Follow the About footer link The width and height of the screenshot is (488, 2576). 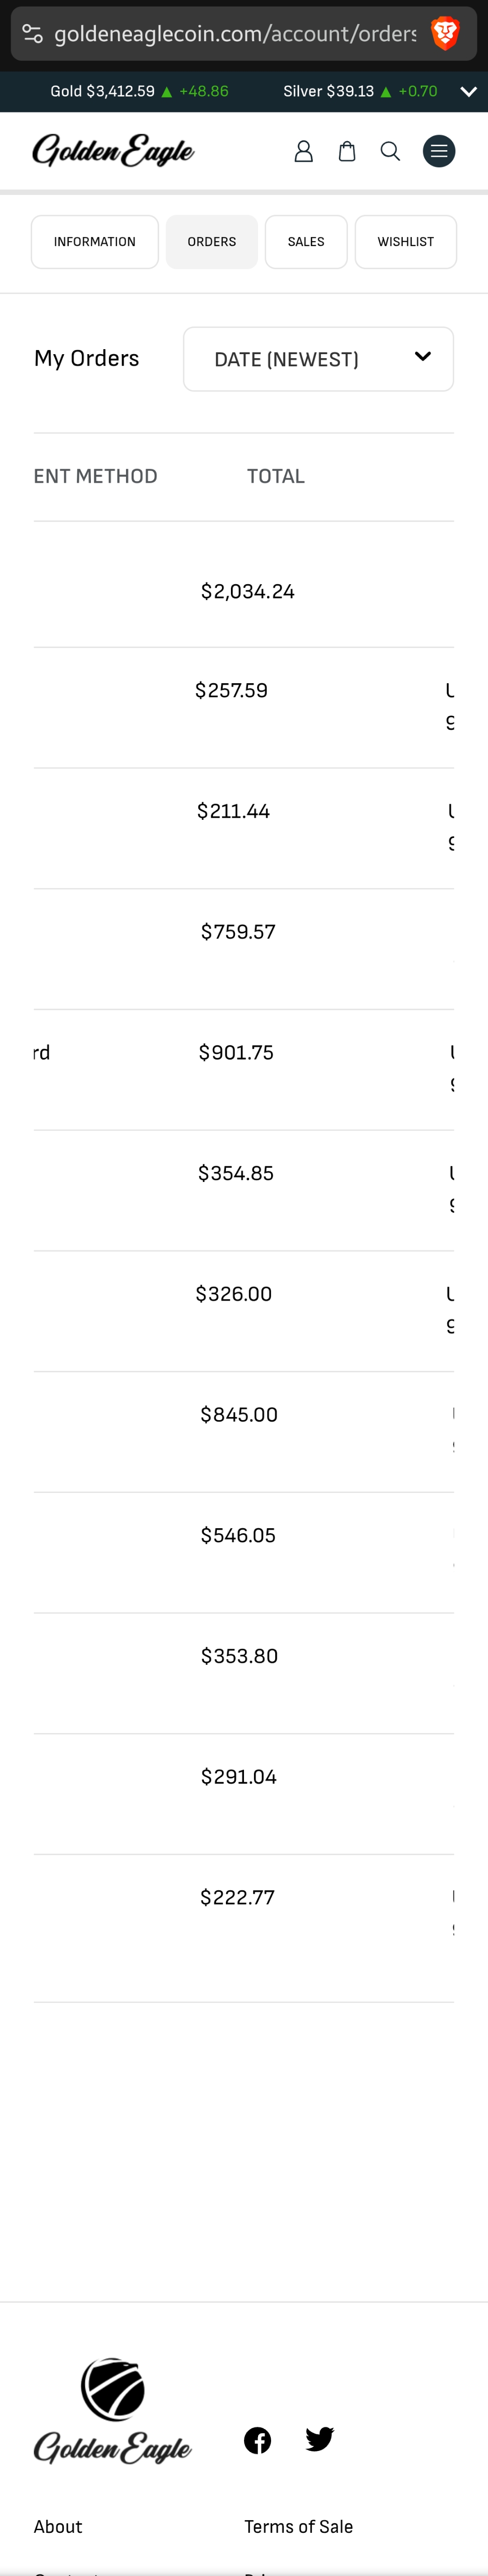coord(58,2526)
